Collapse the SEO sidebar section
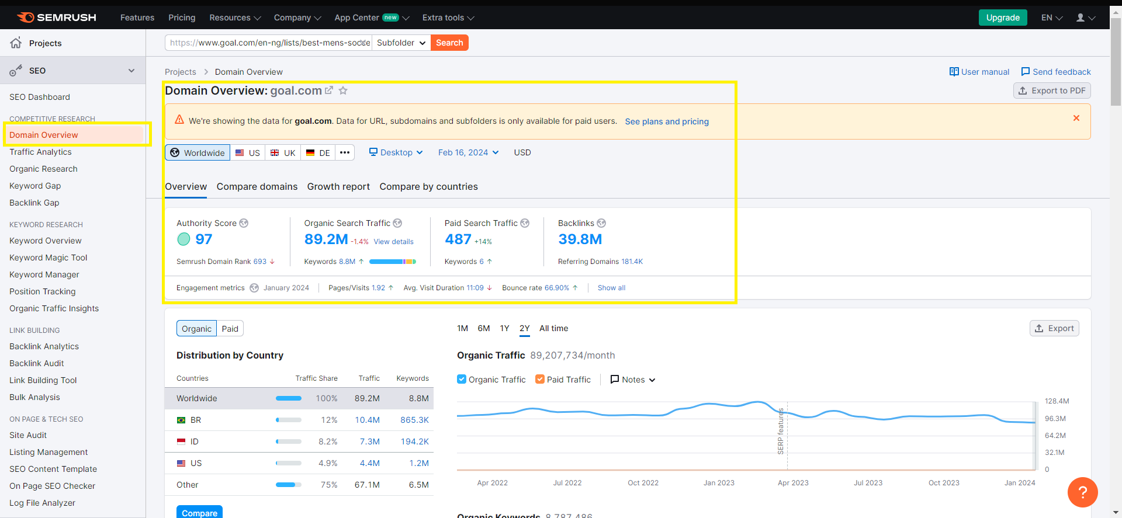Screen dimensions: 1122x518 [x=131, y=71]
